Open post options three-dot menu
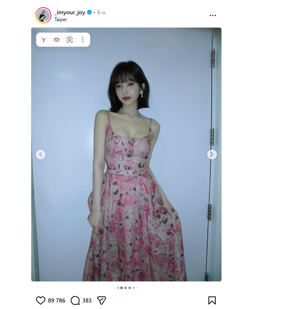Screen dimensions: 299x309 point(213,15)
